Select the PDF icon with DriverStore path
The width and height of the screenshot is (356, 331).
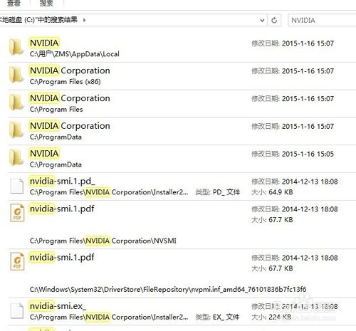pyautogui.click(x=17, y=261)
